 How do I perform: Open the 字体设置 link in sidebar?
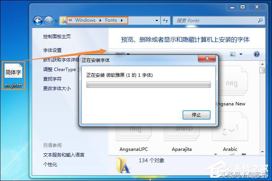[x=52, y=50]
